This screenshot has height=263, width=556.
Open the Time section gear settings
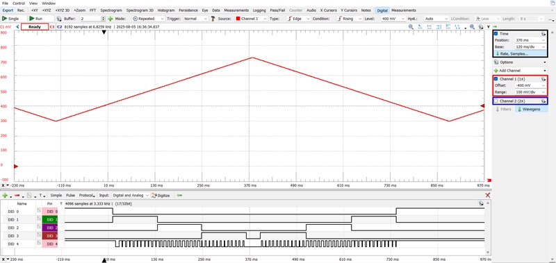pos(543,33)
